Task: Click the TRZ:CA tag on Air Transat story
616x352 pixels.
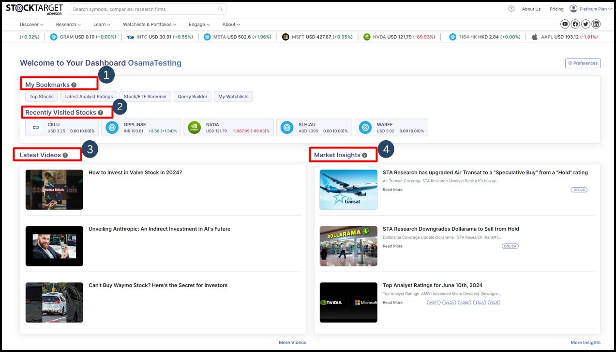Action: click(579, 190)
